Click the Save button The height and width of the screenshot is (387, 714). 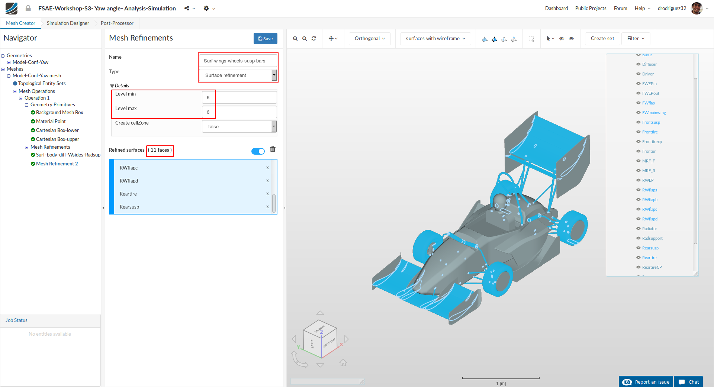tap(266, 38)
